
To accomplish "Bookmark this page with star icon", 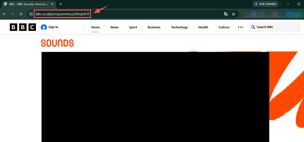I will pyautogui.click(x=234, y=14).
